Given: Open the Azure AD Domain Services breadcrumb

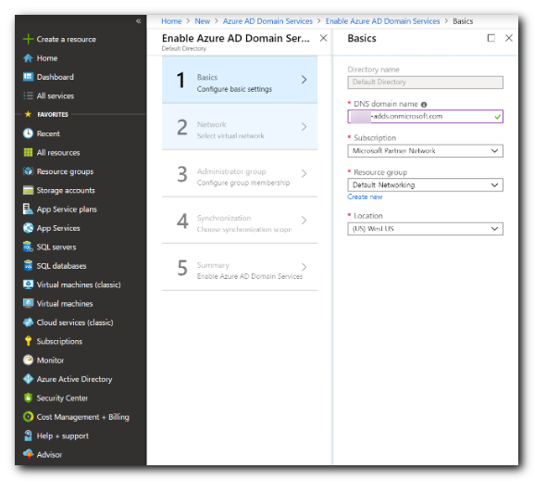Looking at the screenshot, I should (x=267, y=21).
